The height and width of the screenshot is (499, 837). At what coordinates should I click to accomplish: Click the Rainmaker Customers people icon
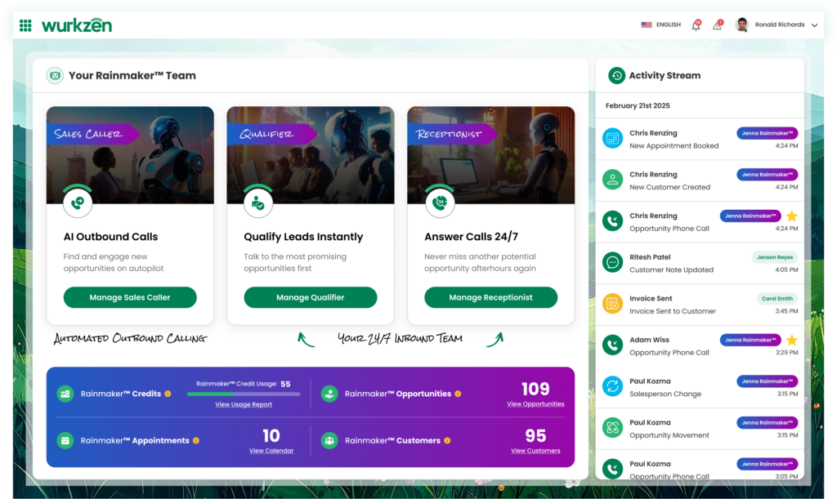[329, 441]
